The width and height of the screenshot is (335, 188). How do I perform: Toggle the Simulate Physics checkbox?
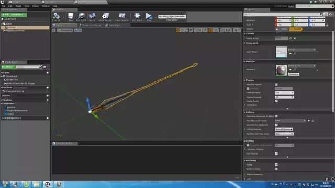point(276,85)
